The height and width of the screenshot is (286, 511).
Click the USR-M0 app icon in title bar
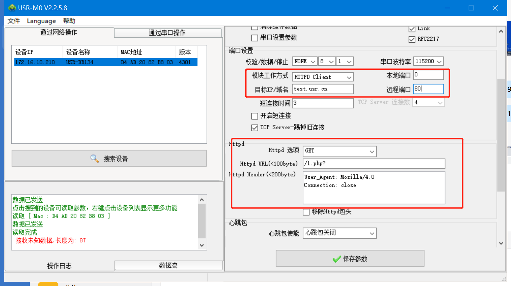[x=12, y=8]
